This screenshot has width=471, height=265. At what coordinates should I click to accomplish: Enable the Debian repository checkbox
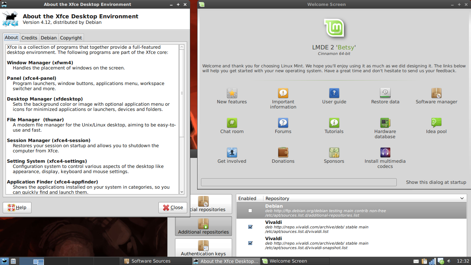pos(250,210)
